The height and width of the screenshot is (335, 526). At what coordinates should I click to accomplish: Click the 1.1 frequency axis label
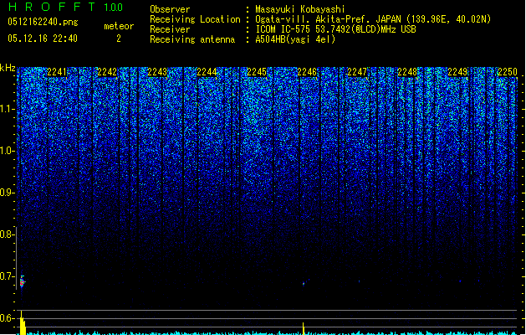coord(8,109)
